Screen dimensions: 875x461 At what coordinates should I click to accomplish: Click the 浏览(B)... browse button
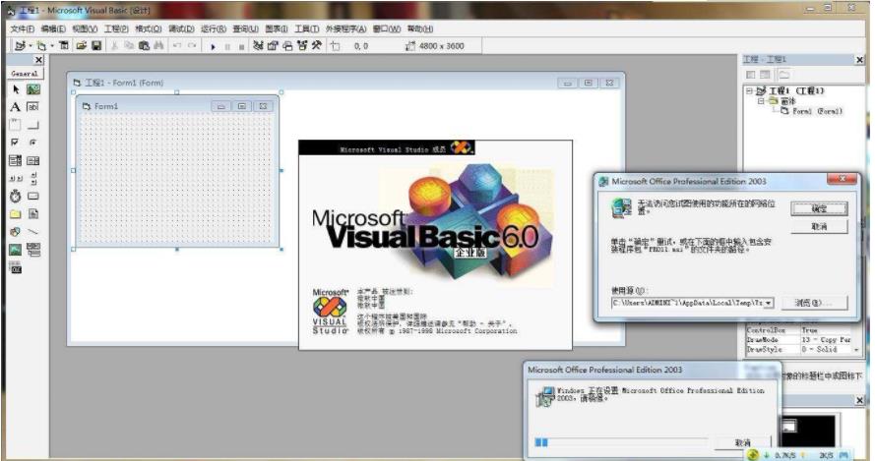tap(814, 303)
